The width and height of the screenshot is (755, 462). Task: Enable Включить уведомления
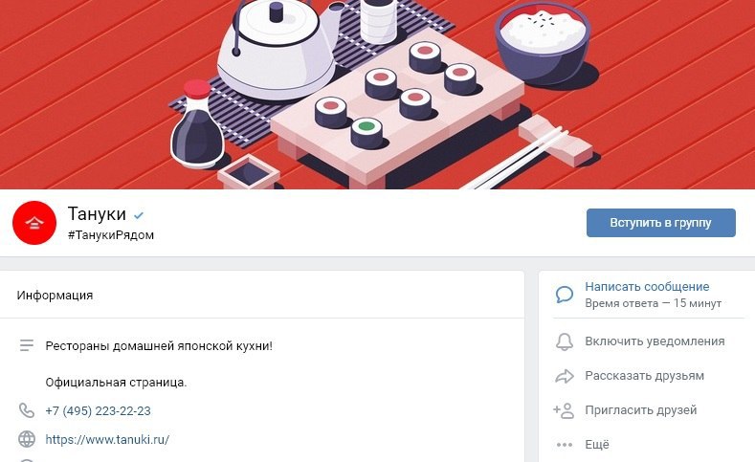tap(655, 341)
